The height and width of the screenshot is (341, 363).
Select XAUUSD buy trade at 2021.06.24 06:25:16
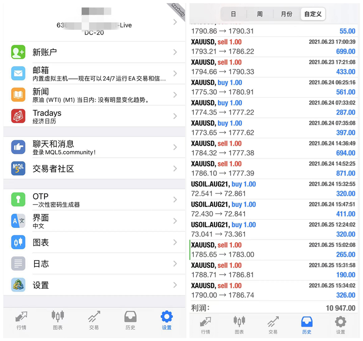[274, 87]
